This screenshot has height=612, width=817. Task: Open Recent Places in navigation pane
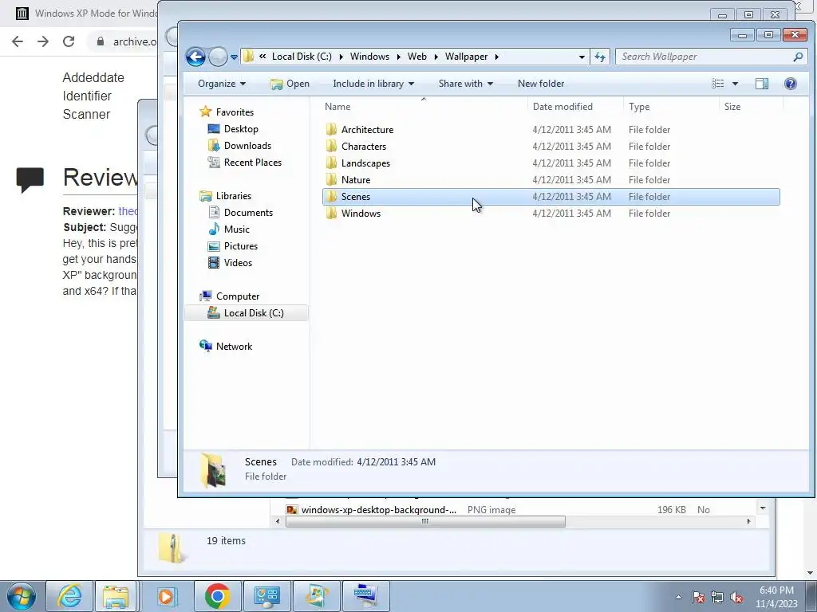[253, 163]
